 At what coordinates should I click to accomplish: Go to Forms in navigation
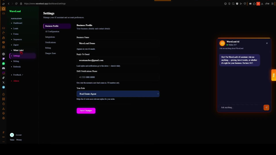pos(16,34)
